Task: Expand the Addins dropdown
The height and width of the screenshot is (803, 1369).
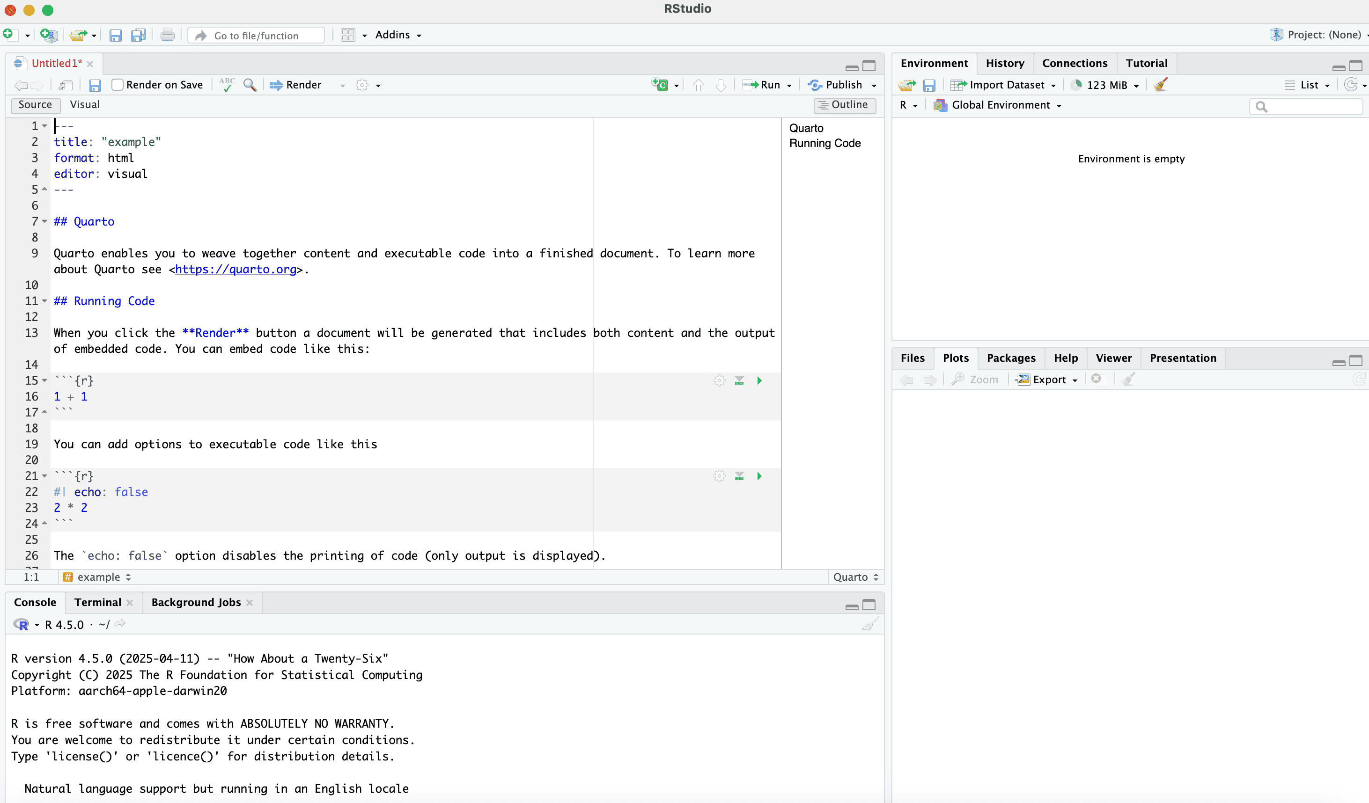Action: coord(397,35)
